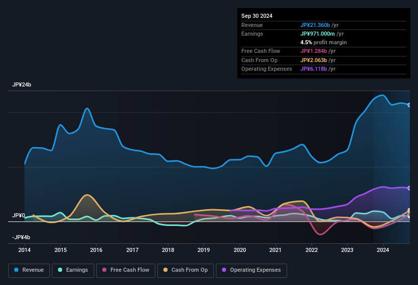Click the Operating Expenses tooltip label
The image size is (418, 285).
(x=267, y=69)
